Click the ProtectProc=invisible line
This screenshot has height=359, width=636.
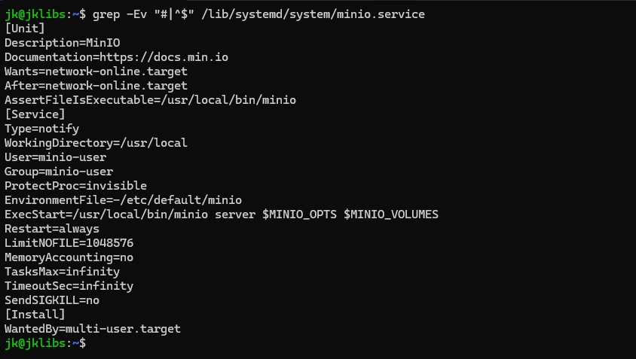click(x=75, y=186)
